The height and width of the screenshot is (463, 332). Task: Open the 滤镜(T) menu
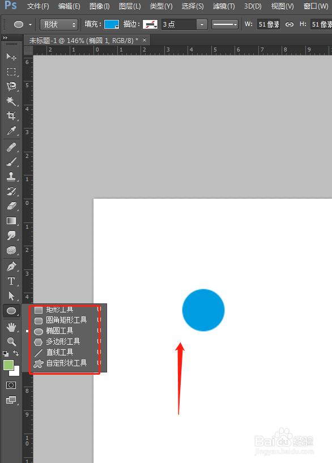224,6
